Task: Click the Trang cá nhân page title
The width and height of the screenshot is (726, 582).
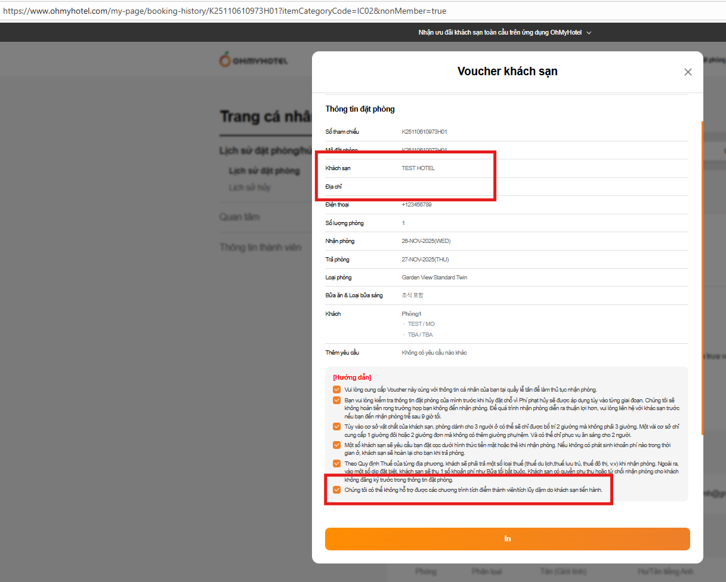Action: (265, 116)
